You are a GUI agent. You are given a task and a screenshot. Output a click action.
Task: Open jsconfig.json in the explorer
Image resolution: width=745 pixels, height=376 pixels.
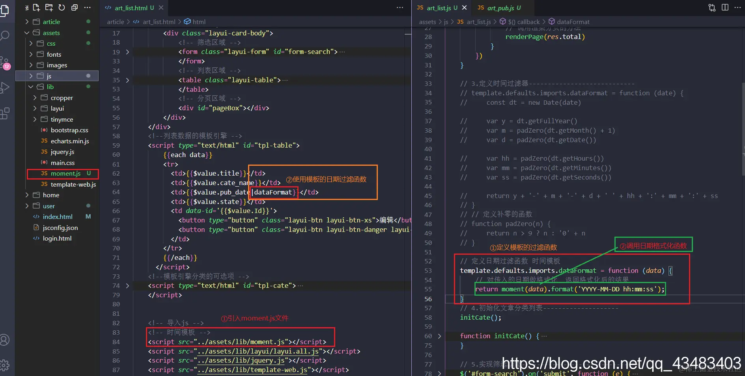(x=60, y=228)
